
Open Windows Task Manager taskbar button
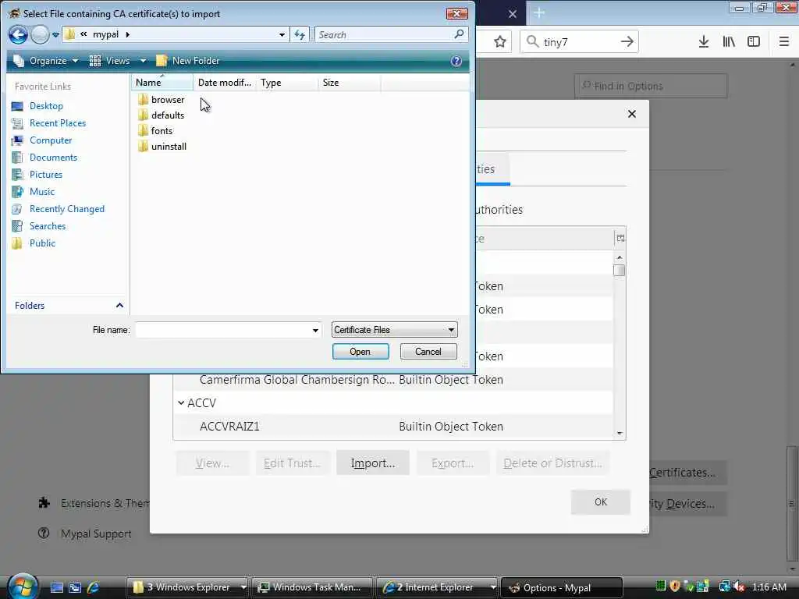click(312, 587)
